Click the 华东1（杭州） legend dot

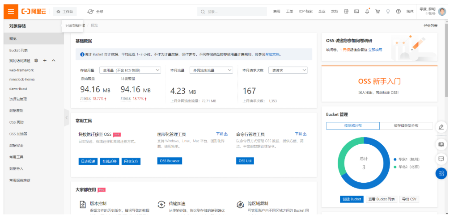click(x=395, y=159)
